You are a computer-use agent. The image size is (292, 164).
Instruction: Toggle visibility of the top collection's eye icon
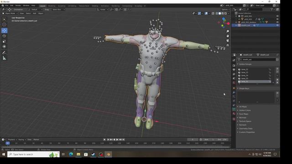click(277, 16)
